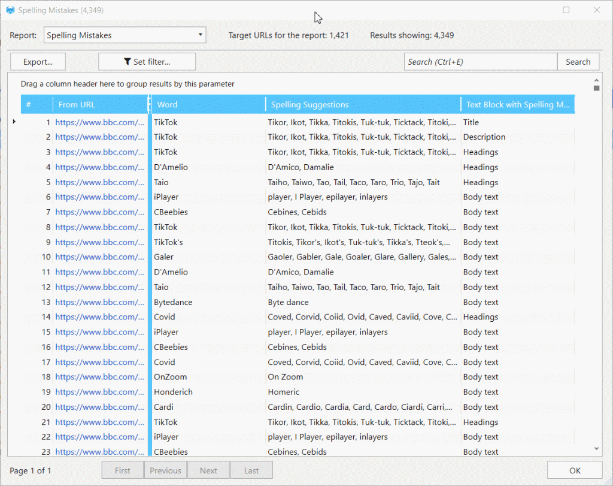Go to the First page button
Image resolution: width=613 pixels, height=486 pixels.
tap(122, 470)
